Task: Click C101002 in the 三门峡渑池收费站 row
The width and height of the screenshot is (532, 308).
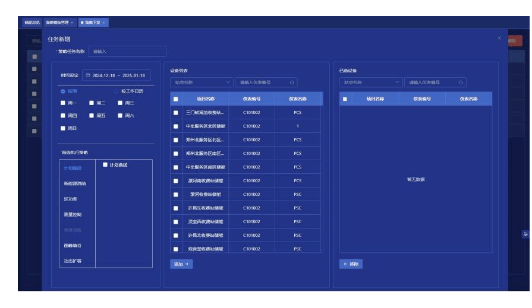Action: coord(252,113)
